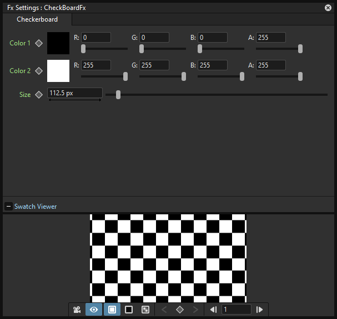Screen dimensions: 337x319
Task: Set keyframe for Size
Action: point(39,95)
